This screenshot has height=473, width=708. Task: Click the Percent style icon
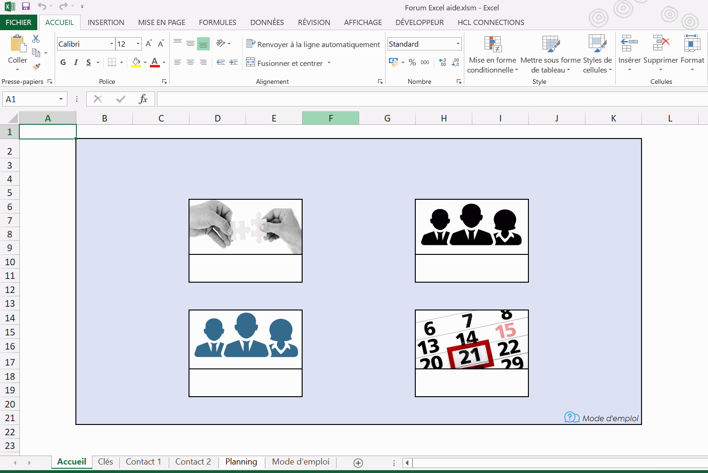tap(412, 62)
